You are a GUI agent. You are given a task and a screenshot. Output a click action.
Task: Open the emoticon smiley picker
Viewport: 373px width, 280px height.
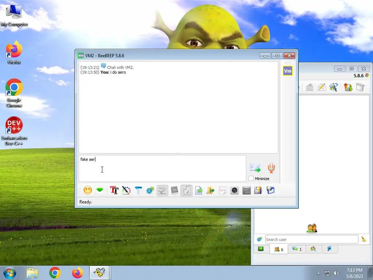pos(88,190)
